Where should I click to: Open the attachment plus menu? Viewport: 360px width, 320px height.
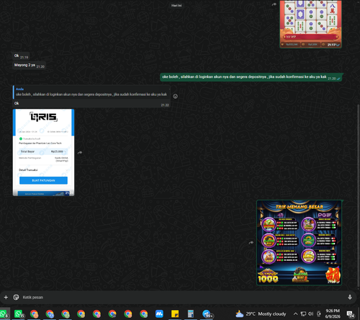(6, 298)
